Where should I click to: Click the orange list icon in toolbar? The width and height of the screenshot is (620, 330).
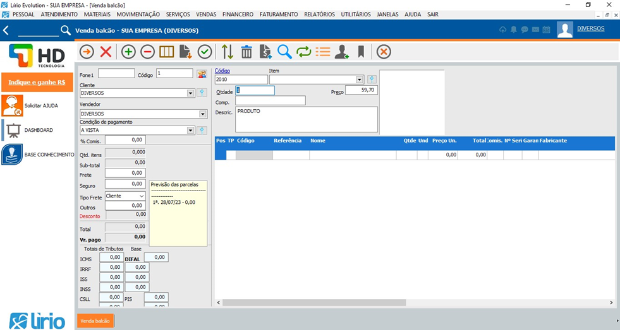click(323, 52)
